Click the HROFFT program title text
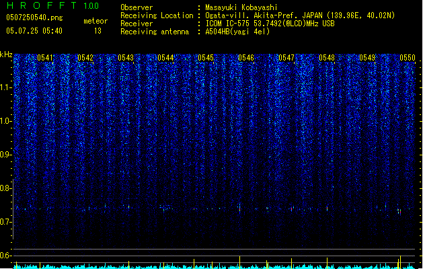 pyautogui.click(x=42, y=5)
